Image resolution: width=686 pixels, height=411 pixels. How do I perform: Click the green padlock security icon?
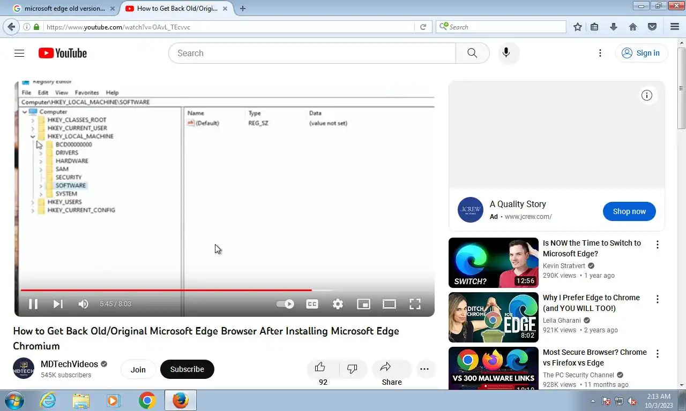pos(36,27)
